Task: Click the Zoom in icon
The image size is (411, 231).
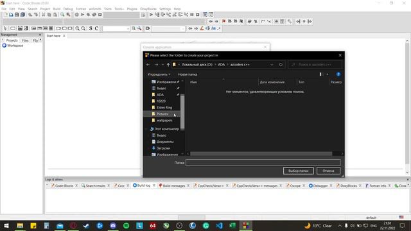Action: [x=78, y=28]
